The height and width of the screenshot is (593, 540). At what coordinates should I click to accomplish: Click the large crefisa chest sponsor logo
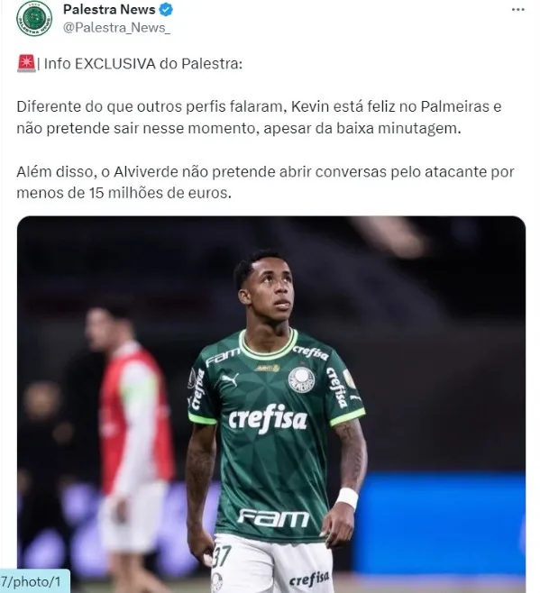[x=268, y=419]
